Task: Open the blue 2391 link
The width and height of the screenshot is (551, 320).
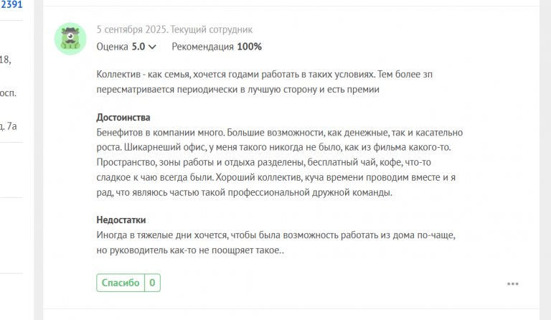Action: 11,4
